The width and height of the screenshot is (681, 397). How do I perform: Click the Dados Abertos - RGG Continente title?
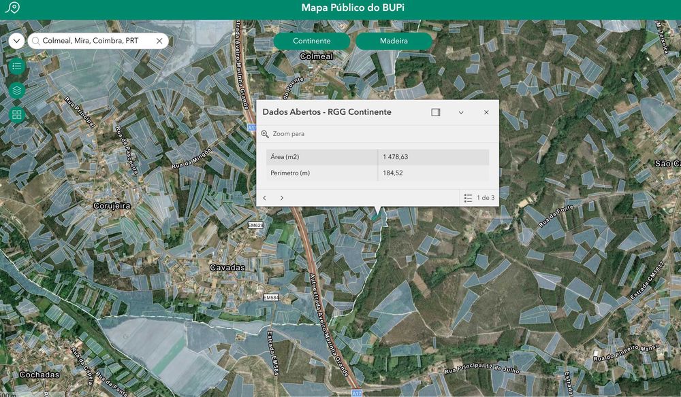(327, 111)
